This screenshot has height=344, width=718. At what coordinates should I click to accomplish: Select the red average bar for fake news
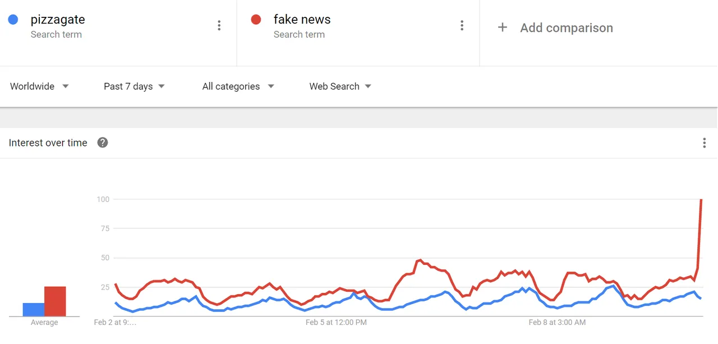(x=55, y=301)
